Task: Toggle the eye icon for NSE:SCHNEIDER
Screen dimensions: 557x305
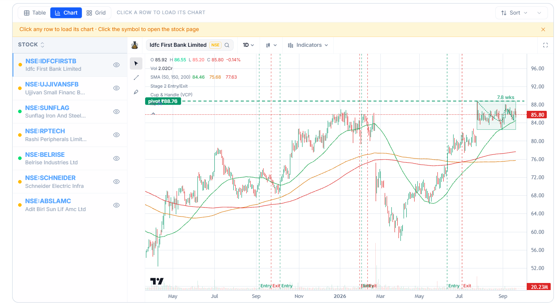Action: [116, 182]
